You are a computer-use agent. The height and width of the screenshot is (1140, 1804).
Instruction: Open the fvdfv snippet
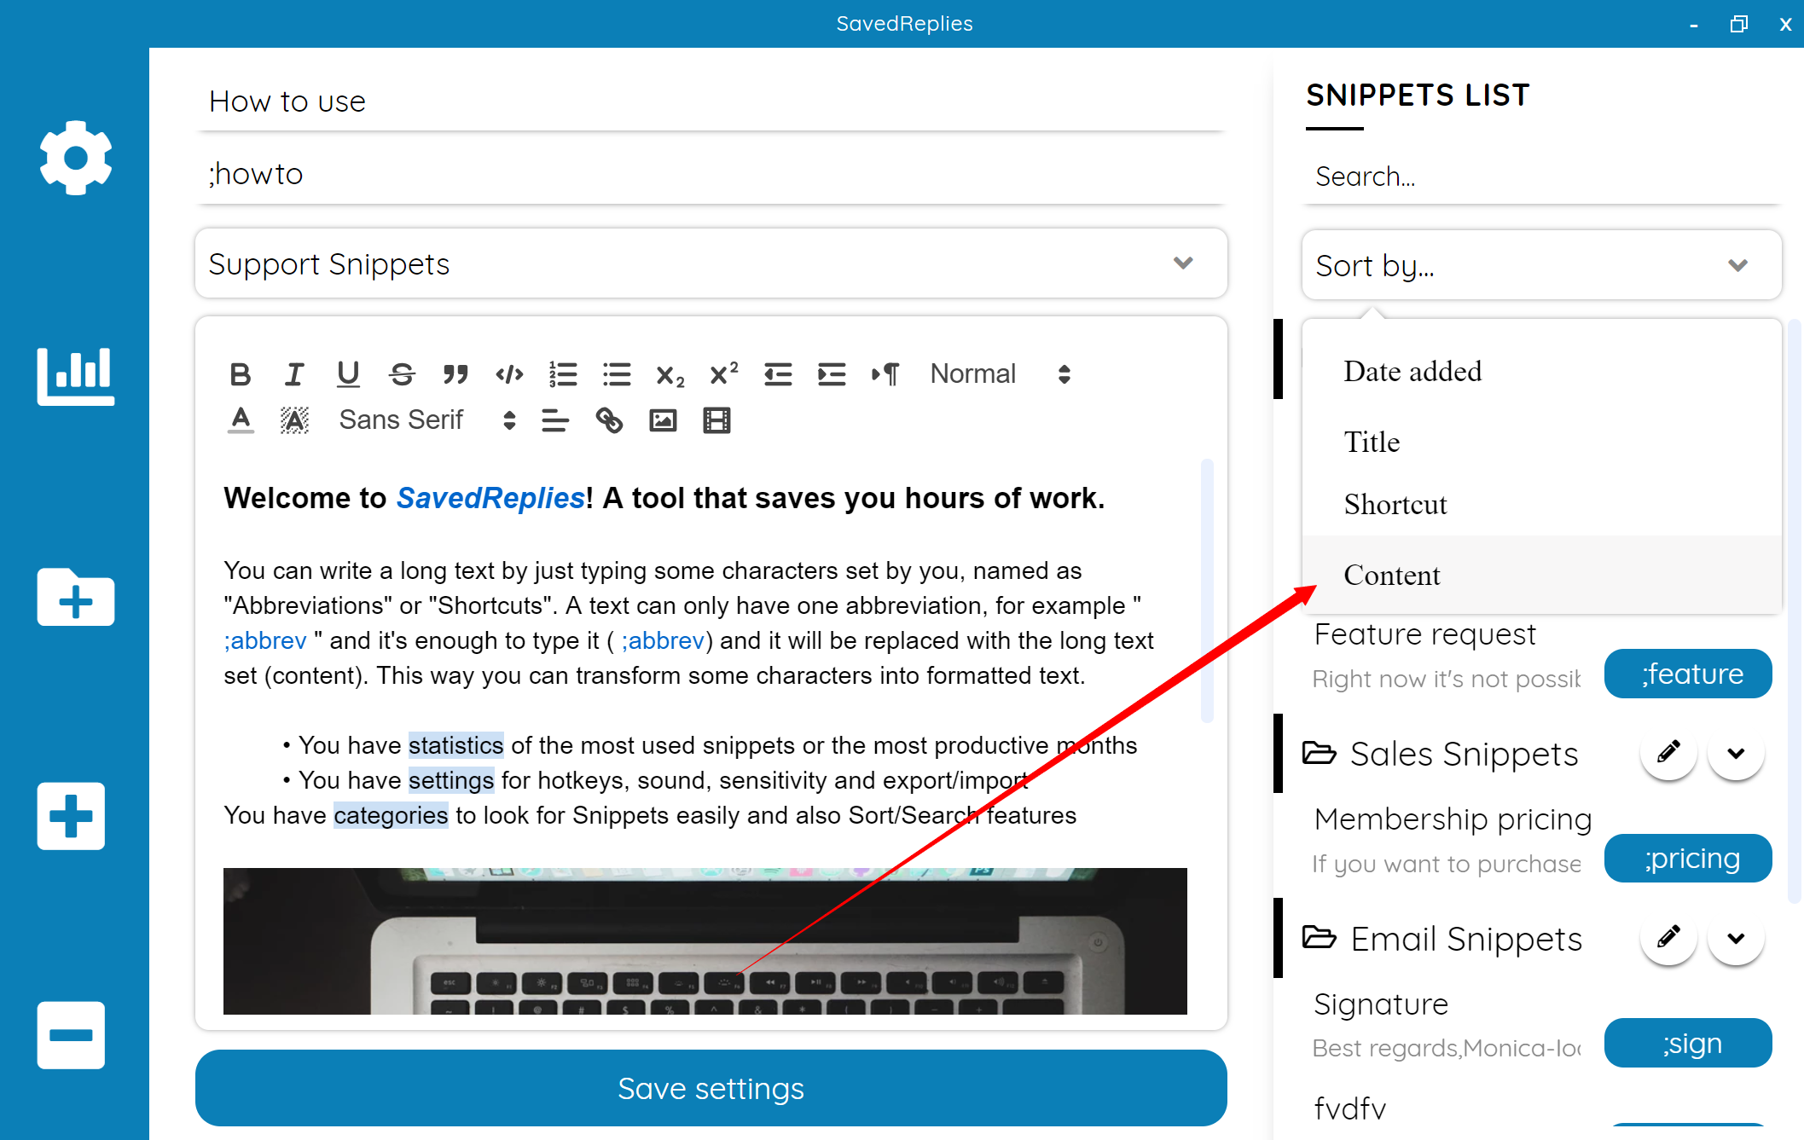click(1350, 1108)
